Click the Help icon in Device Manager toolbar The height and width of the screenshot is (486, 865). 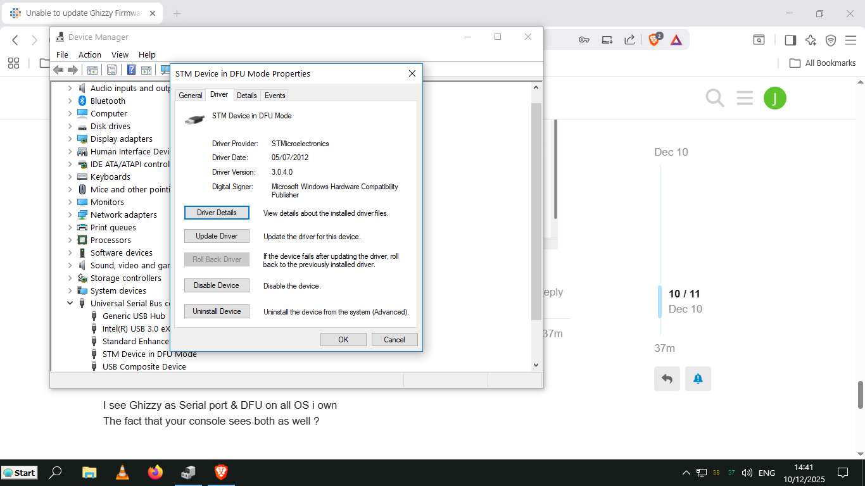point(132,70)
